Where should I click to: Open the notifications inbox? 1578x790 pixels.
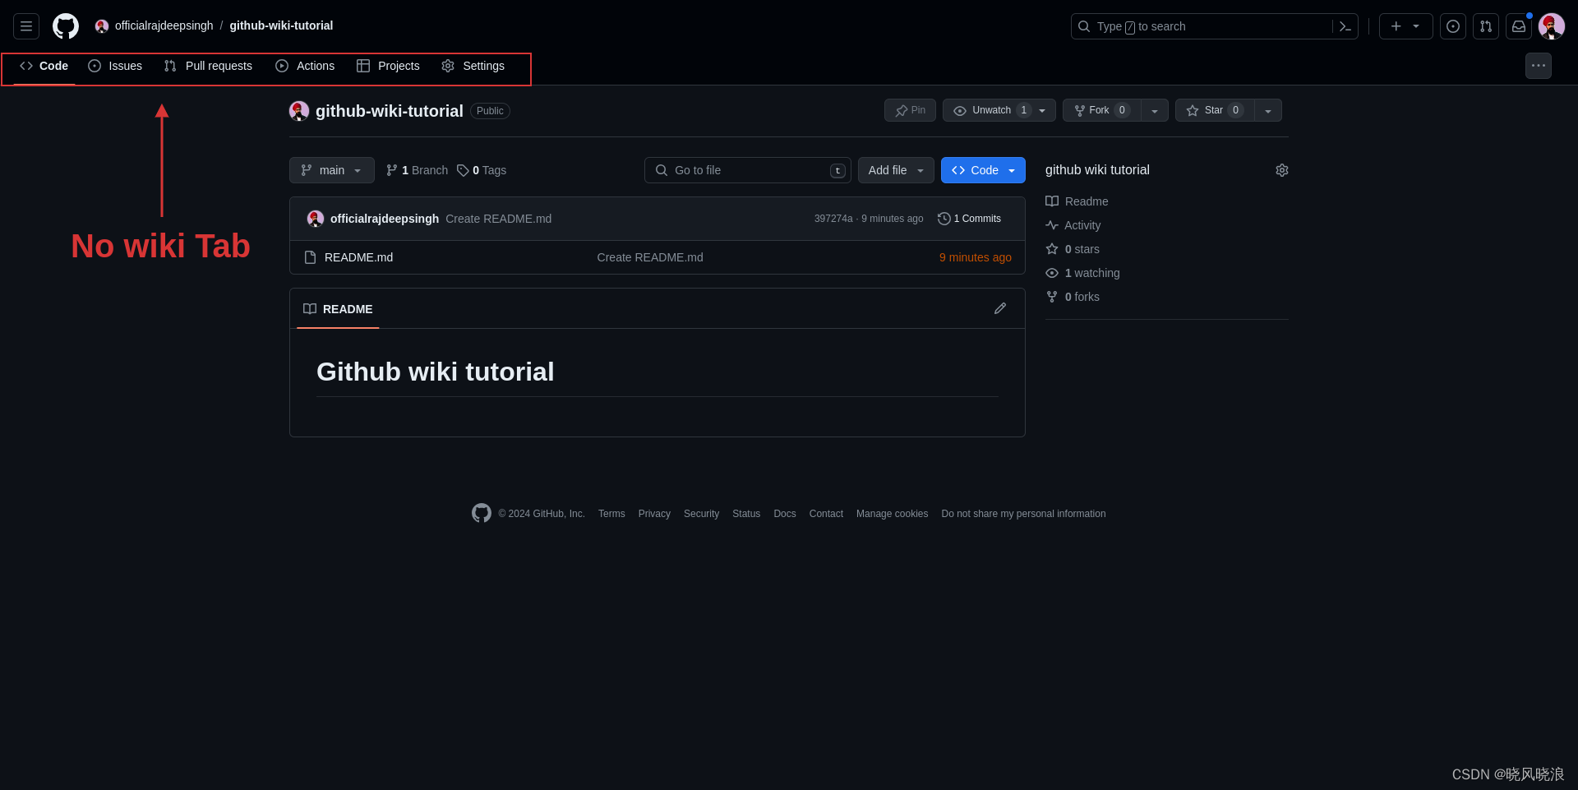(x=1519, y=26)
